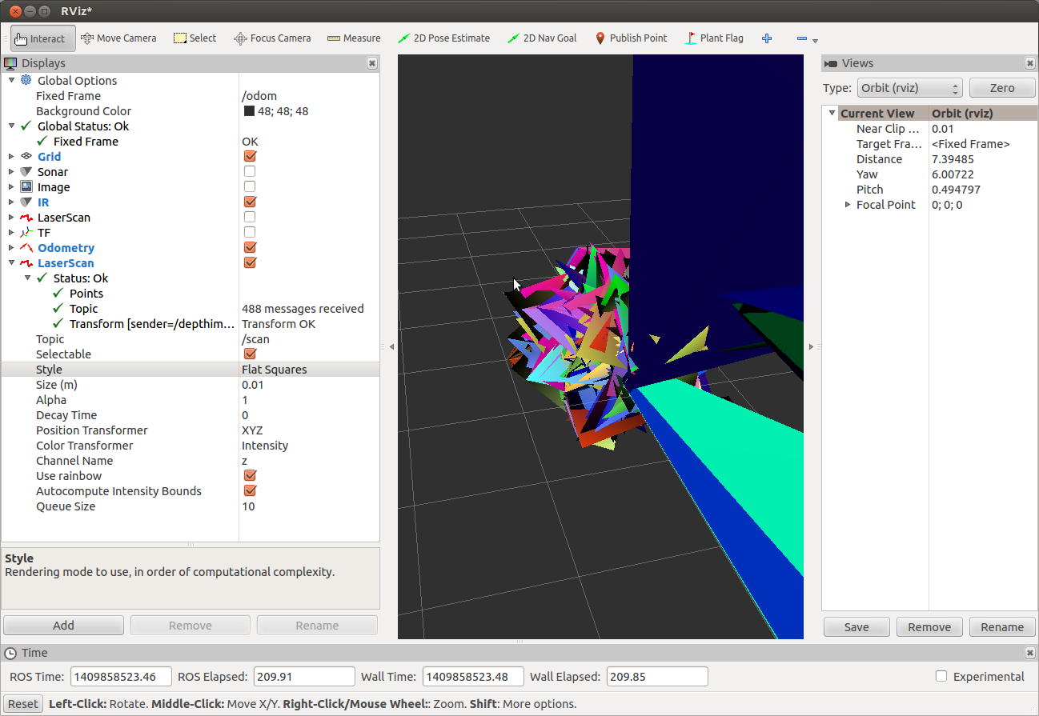Viewport: 1039px width, 716px height.
Task: Click the blue plus add-tool icon
Action: [x=767, y=38]
